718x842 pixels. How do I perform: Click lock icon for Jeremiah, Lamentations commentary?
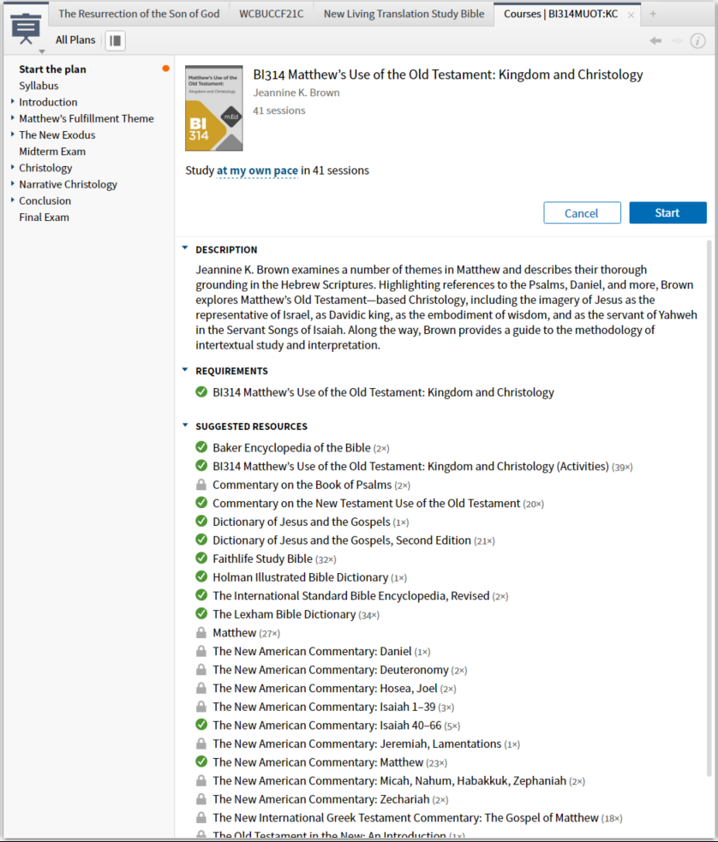click(x=200, y=743)
